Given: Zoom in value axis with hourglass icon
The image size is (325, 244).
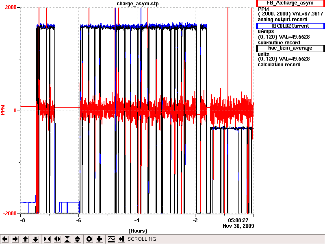Looking at the screenshot, I should (x=67, y=239).
